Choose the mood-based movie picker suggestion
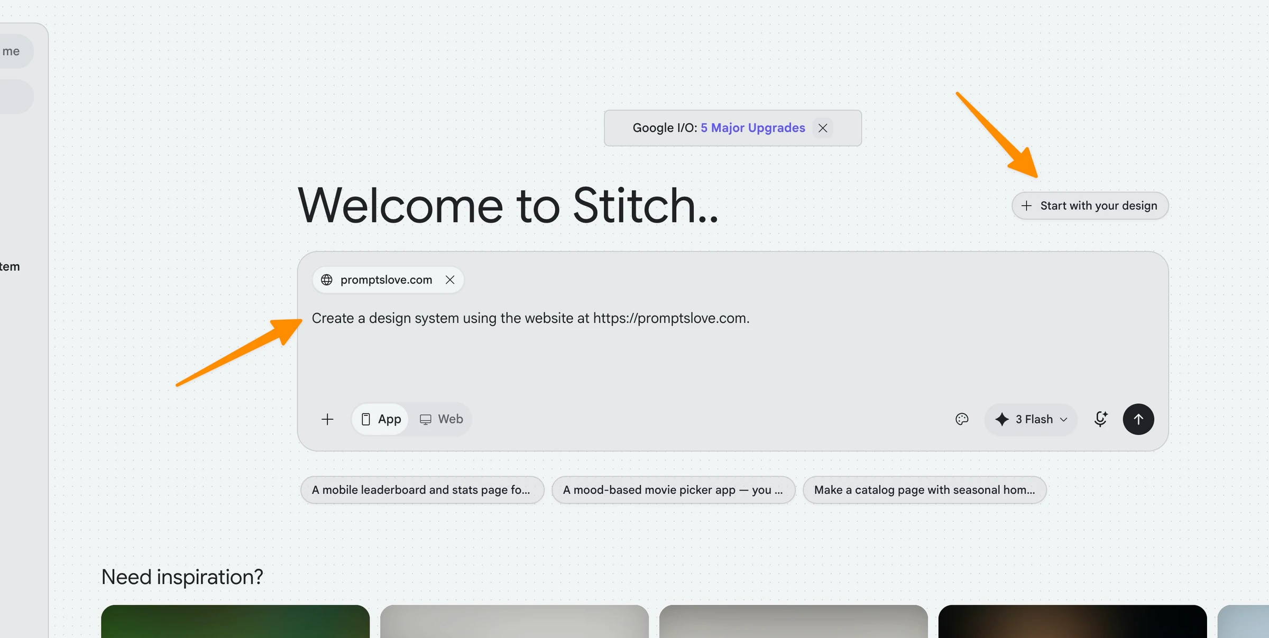 click(673, 490)
